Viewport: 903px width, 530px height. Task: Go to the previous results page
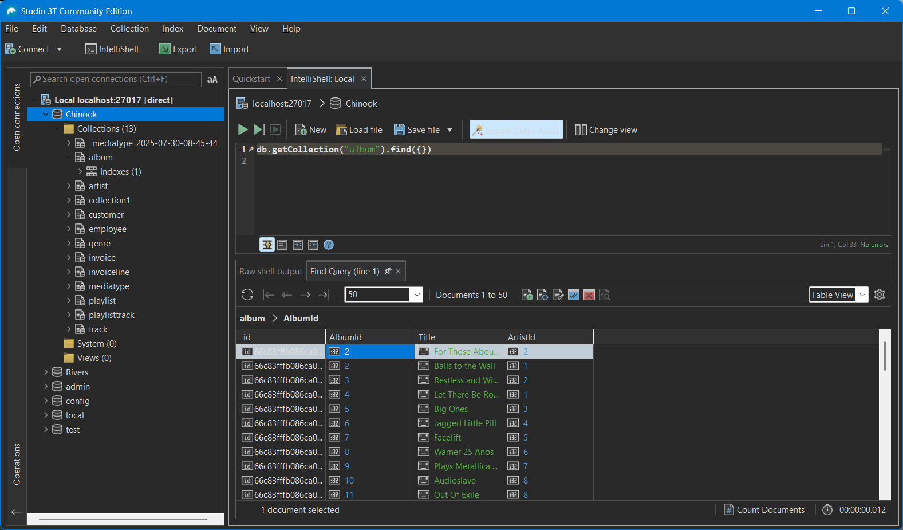[287, 295]
